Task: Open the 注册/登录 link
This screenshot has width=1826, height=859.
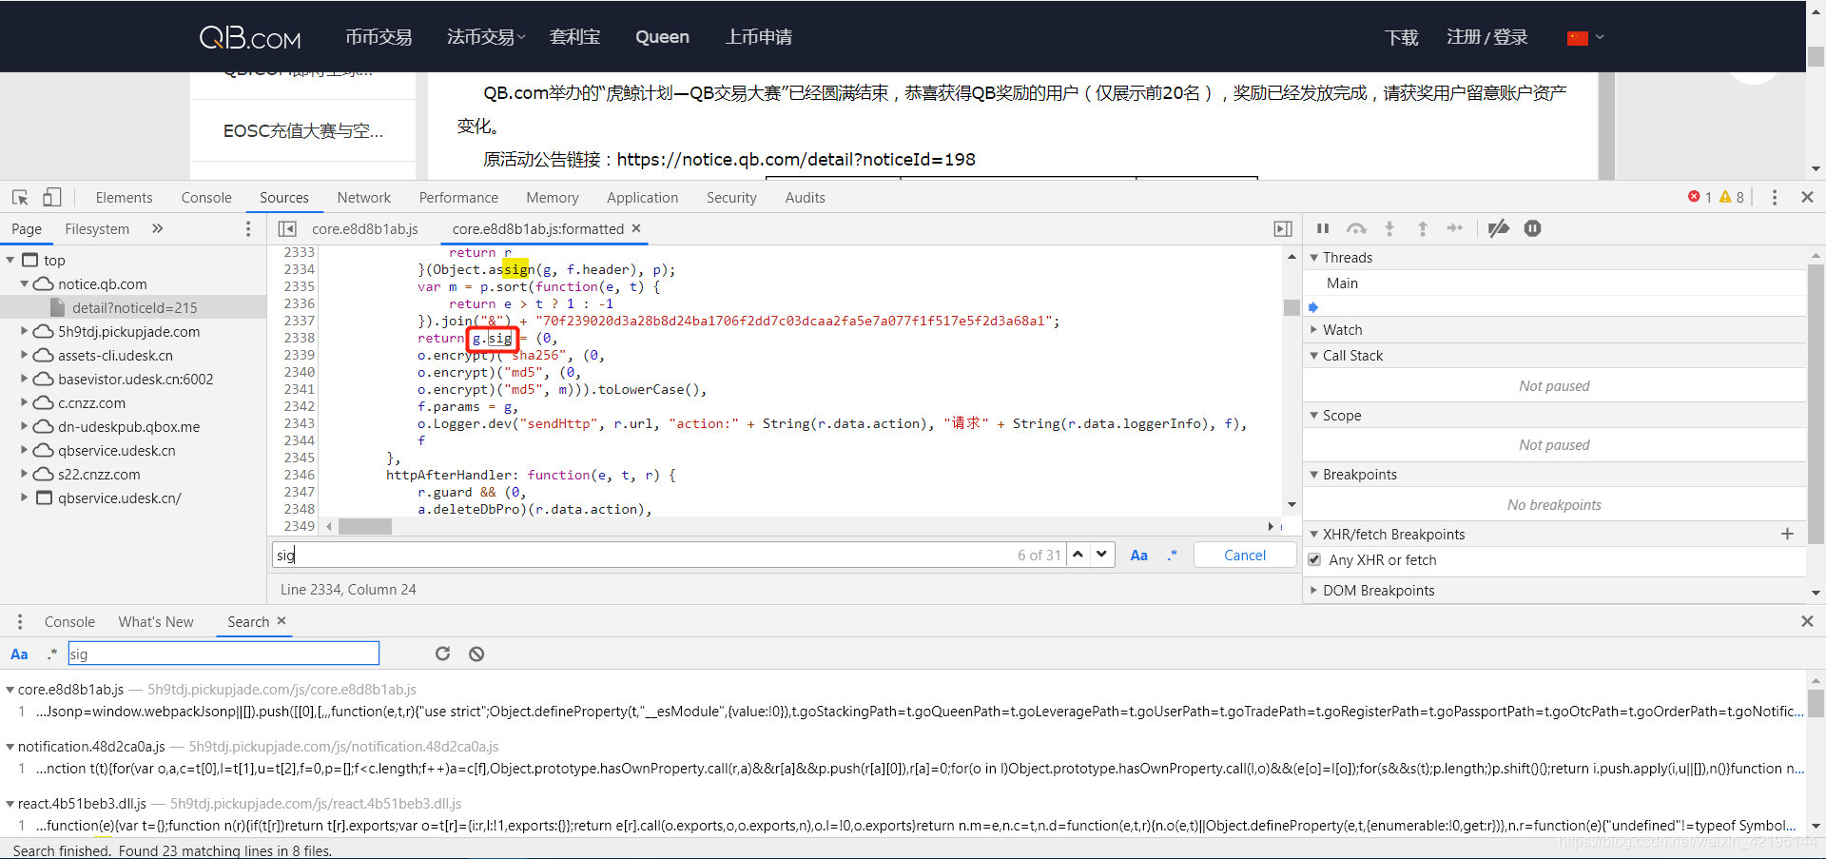Action: pos(1486,37)
